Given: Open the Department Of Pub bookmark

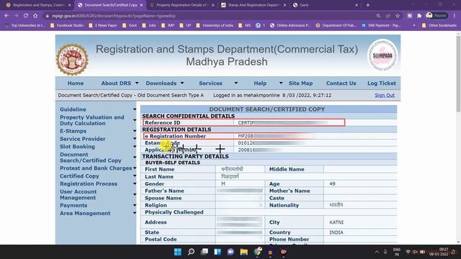Looking at the screenshot, I should coord(336,26).
